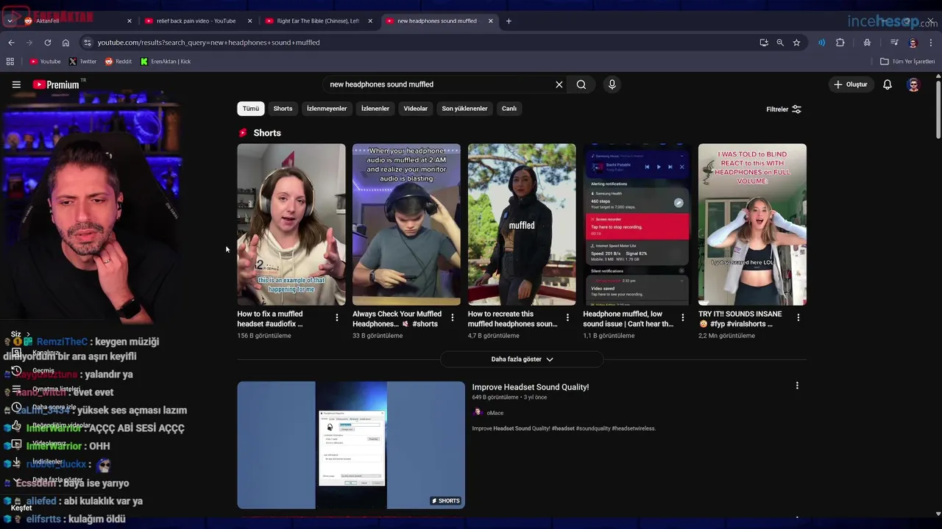Select the 'Videolar' filter chip
942x529 pixels.
(x=415, y=109)
